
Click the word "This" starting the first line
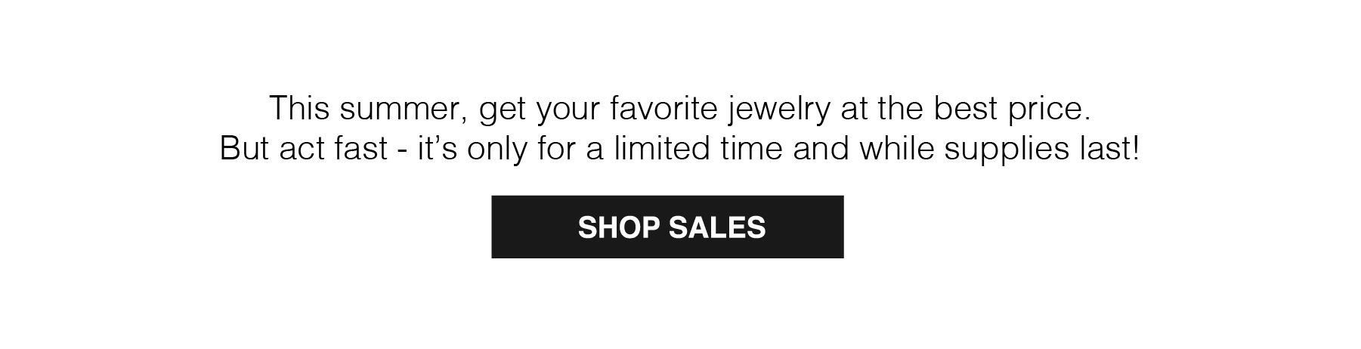[301, 109]
